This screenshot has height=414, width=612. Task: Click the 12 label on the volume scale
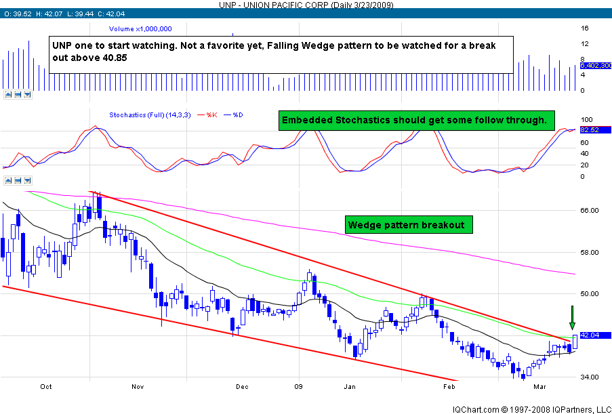coord(585,43)
